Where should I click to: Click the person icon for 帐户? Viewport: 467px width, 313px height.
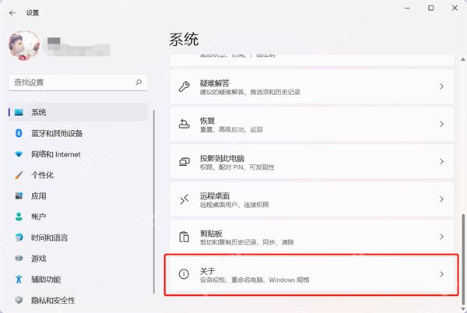19,216
